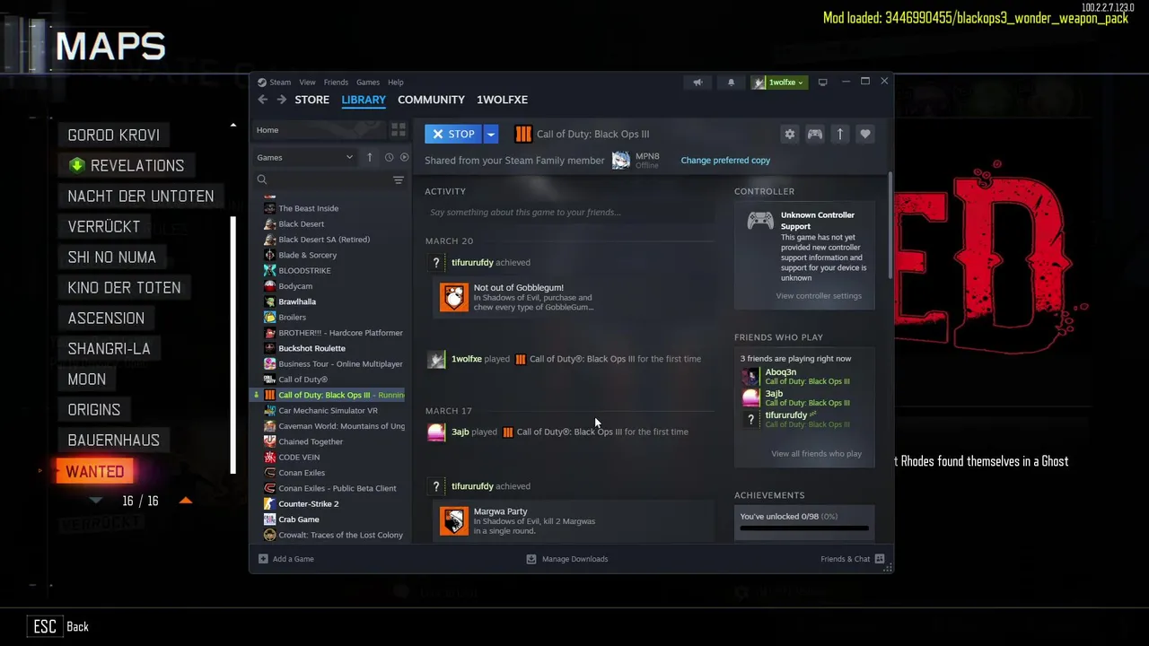Screen dimensions: 1149x646
Task: Click the sort arrow next to Games dropdown
Action: 369,157
